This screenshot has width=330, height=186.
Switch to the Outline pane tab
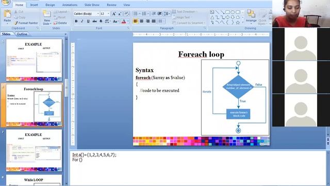(x=22, y=34)
